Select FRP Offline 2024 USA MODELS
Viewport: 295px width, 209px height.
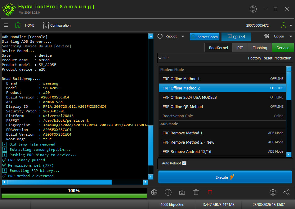pyautogui.click(x=222, y=97)
